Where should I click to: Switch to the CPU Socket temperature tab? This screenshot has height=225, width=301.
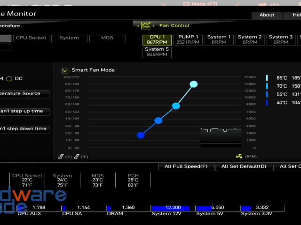click(31, 38)
